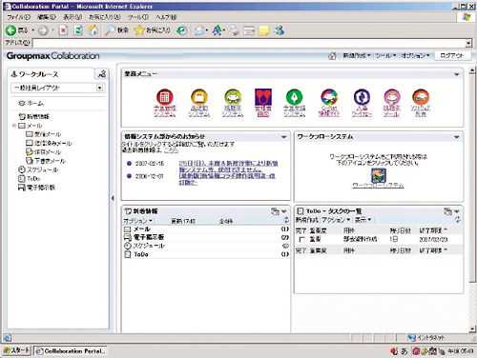This screenshot has height=358, width=477.
Task: Click the browser Search magnifier button
Action: click(116, 30)
